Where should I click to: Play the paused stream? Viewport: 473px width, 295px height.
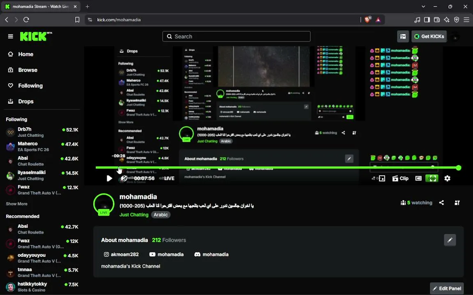click(x=109, y=179)
